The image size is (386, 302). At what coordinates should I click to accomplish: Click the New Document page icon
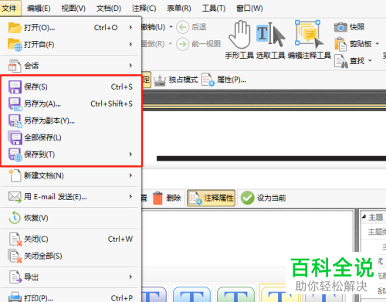click(x=15, y=175)
